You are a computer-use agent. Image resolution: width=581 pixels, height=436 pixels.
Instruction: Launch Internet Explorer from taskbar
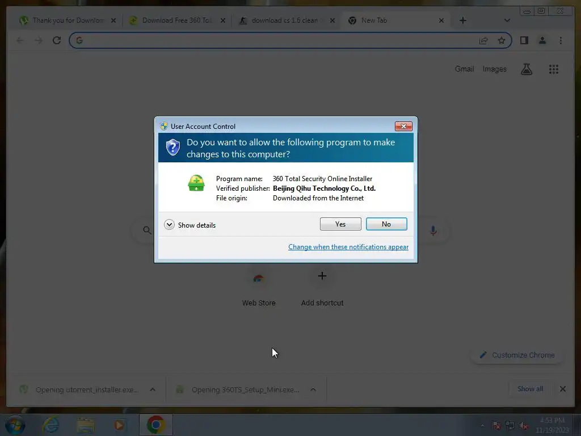50,425
